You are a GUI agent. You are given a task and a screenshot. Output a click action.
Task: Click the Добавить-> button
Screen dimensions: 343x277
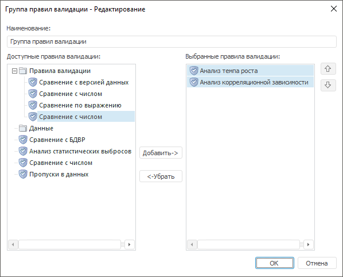coord(161,153)
